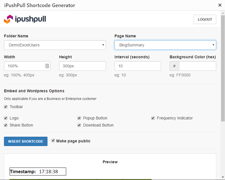Click the Width field autofill icon
Viewport: 225px width, 180px height.
point(47,66)
